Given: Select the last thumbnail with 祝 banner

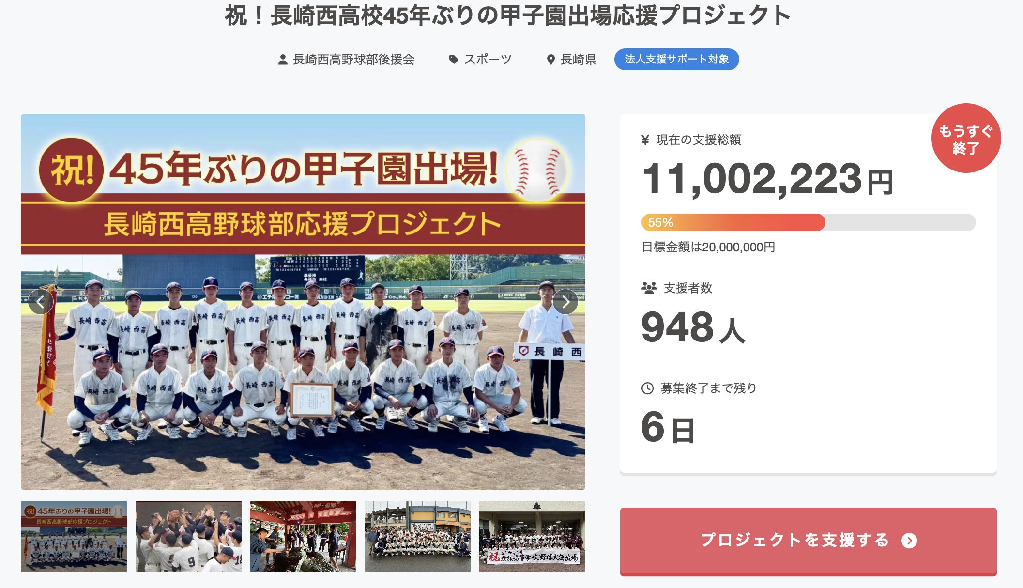Looking at the screenshot, I should [x=532, y=536].
